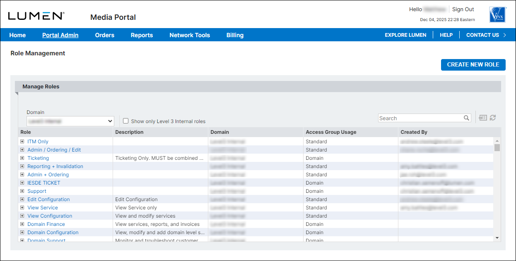Expand the Ticketing role row

[x=22, y=158]
